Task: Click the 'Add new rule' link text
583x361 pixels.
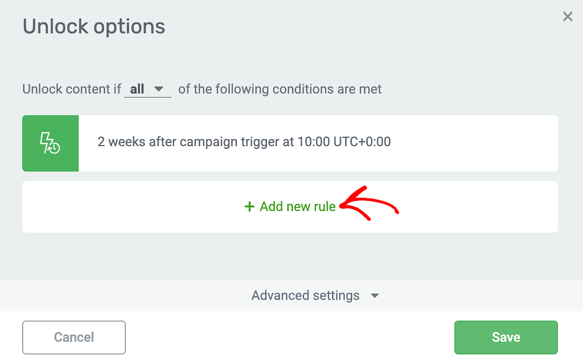Action: tap(297, 206)
